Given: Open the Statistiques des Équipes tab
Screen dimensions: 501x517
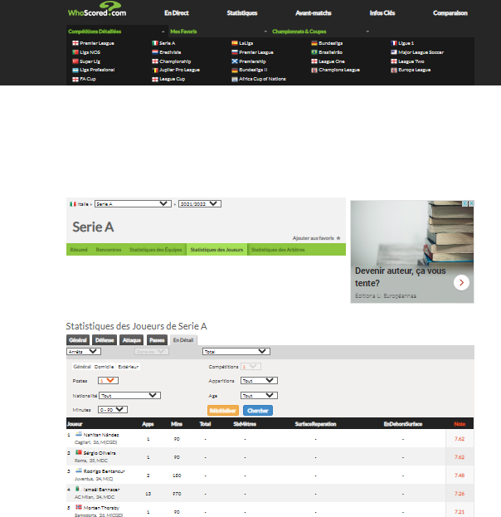Looking at the screenshot, I should coord(154,250).
